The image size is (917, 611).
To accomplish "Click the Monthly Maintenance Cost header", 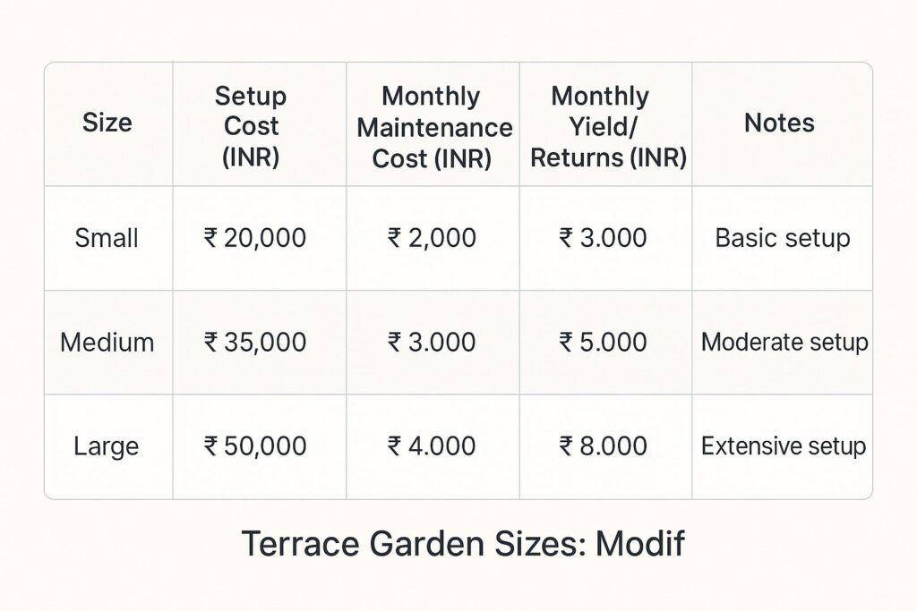I will [x=433, y=127].
